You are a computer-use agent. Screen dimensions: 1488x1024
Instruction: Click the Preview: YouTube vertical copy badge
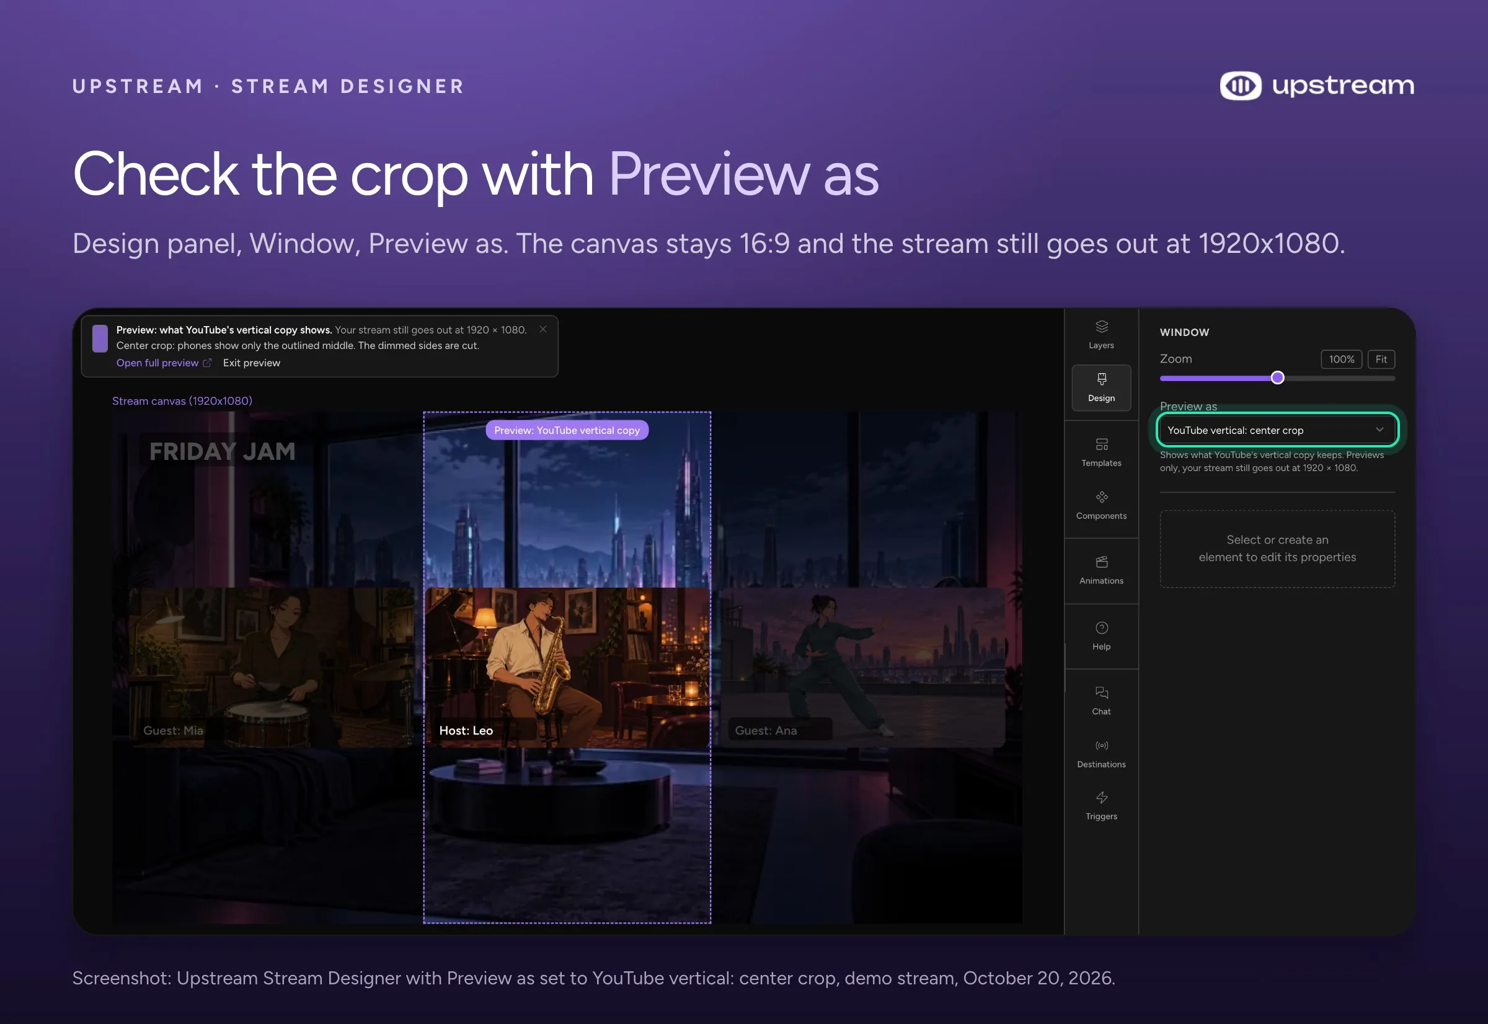tap(567, 430)
